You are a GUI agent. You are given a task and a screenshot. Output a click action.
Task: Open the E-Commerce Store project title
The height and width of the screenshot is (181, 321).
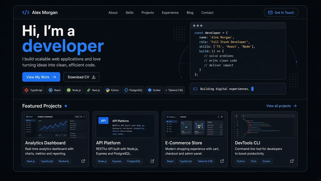[x=184, y=143]
